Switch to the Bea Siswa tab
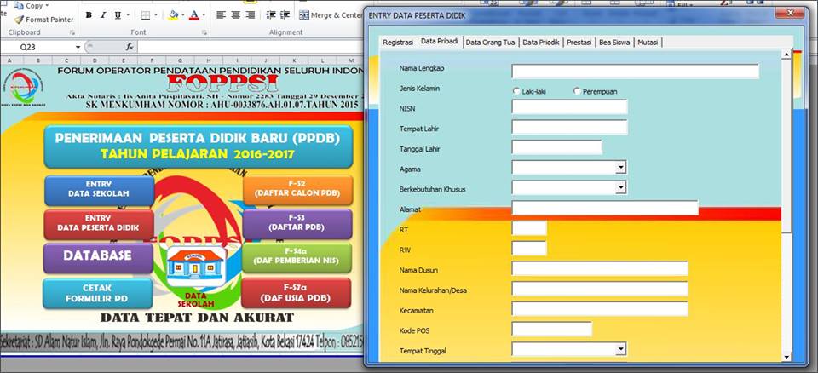The height and width of the screenshot is (373, 818). pyautogui.click(x=614, y=43)
